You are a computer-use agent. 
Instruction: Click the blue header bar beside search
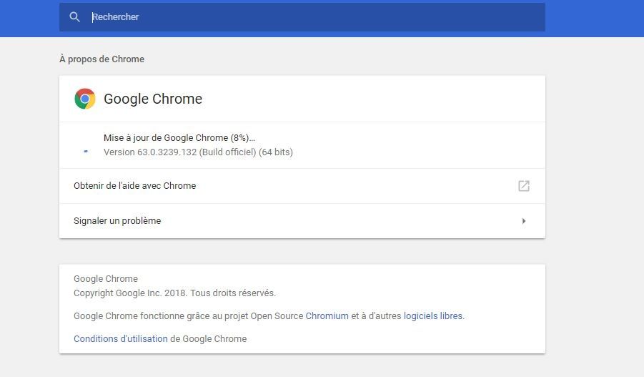[x=594, y=18]
